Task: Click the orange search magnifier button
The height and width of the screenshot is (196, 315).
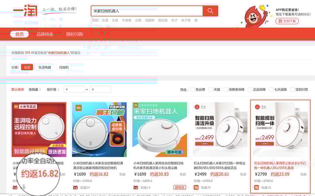Action: pyautogui.click(x=210, y=11)
